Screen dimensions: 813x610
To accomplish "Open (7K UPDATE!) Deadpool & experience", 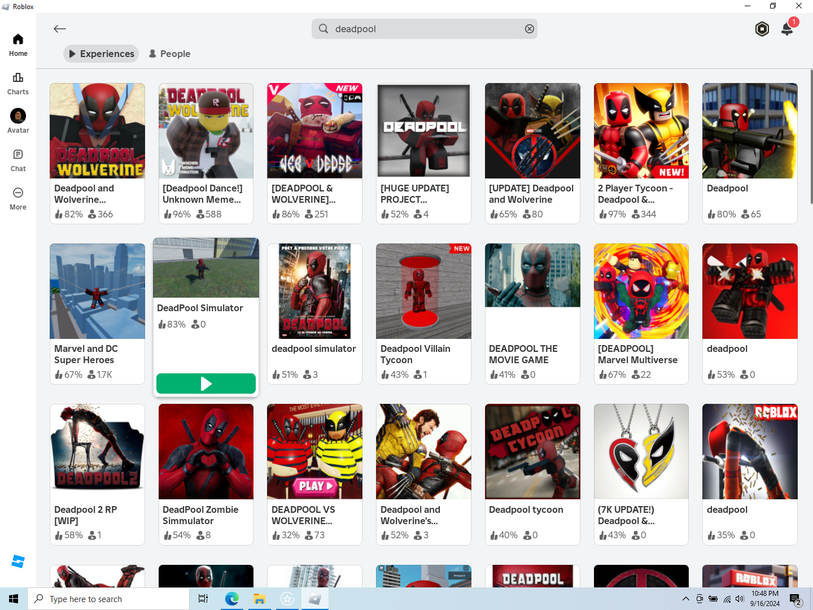I will pos(641,474).
